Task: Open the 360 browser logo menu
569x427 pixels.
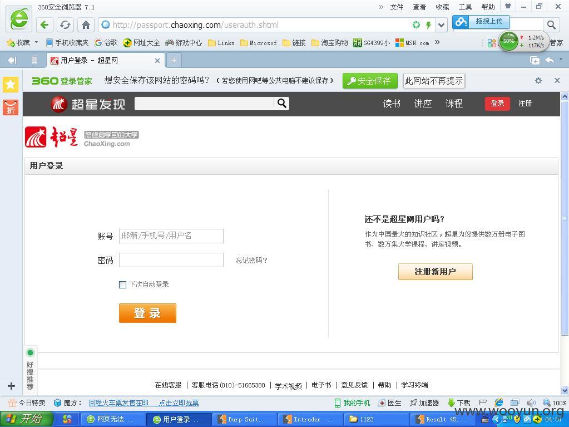Action: [18, 18]
